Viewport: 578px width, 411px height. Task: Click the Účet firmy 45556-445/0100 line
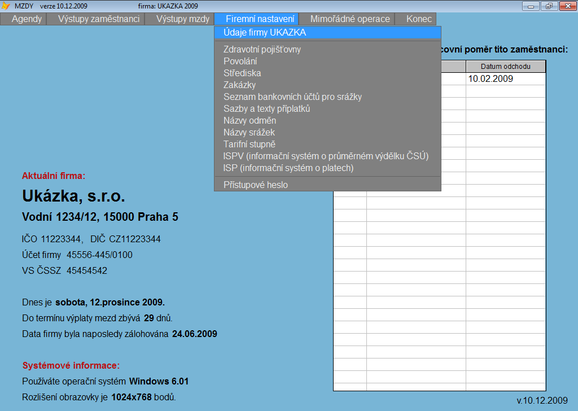(x=77, y=255)
